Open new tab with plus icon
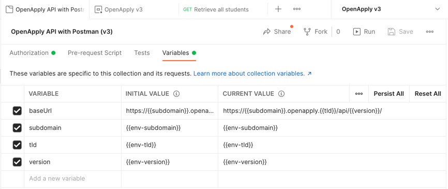448x189 pixels. tap(278, 9)
